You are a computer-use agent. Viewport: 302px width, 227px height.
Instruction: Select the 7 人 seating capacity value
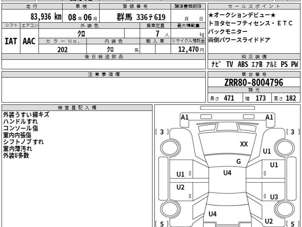[x=162, y=34]
